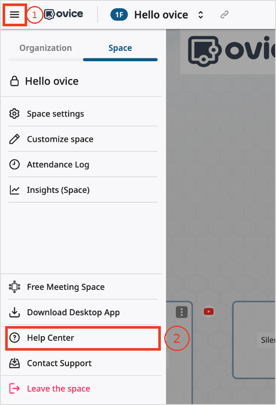This screenshot has height=405, width=276.
Task: Switch to the Organization tab
Action: click(x=46, y=48)
